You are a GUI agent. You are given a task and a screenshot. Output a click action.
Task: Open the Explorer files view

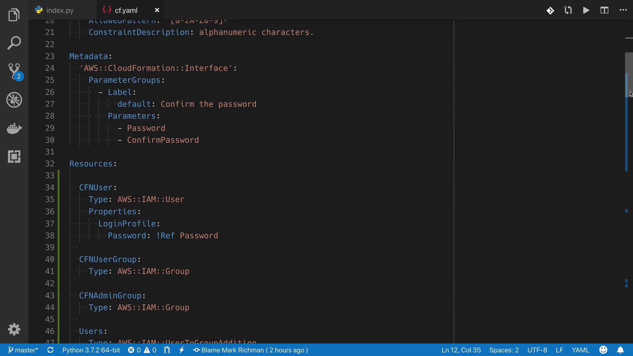pyautogui.click(x=14, y=15)
